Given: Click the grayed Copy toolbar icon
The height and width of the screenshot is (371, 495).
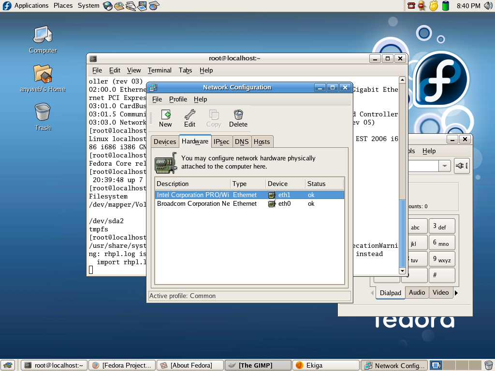Looking at the screenshot, I should 214,115.
